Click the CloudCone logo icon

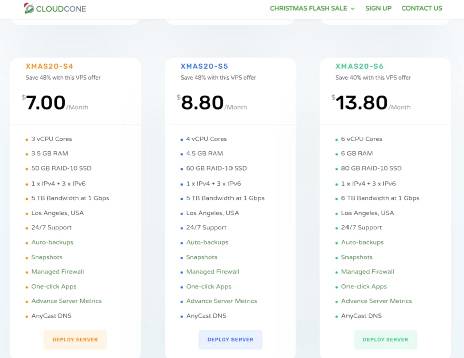click(29, 8)
